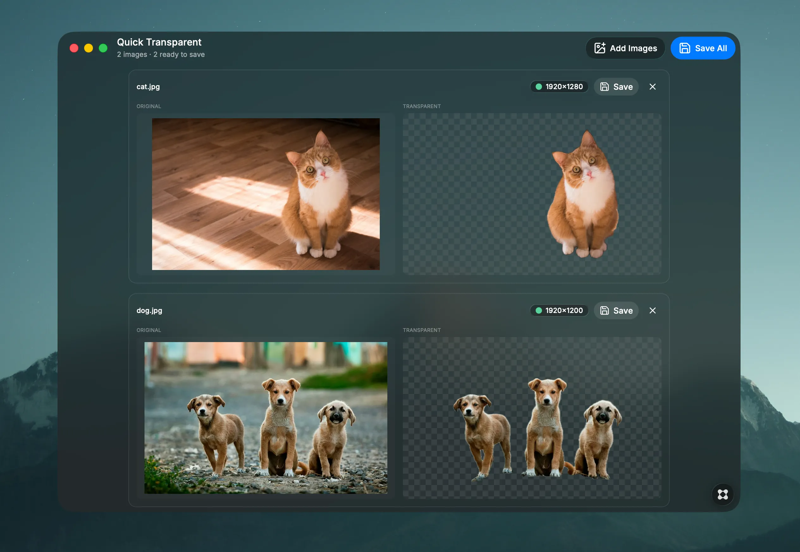This screenshot has height=552, width=800.
Task: Click the cat.jpg file name
Action: (x=148, y=87)
